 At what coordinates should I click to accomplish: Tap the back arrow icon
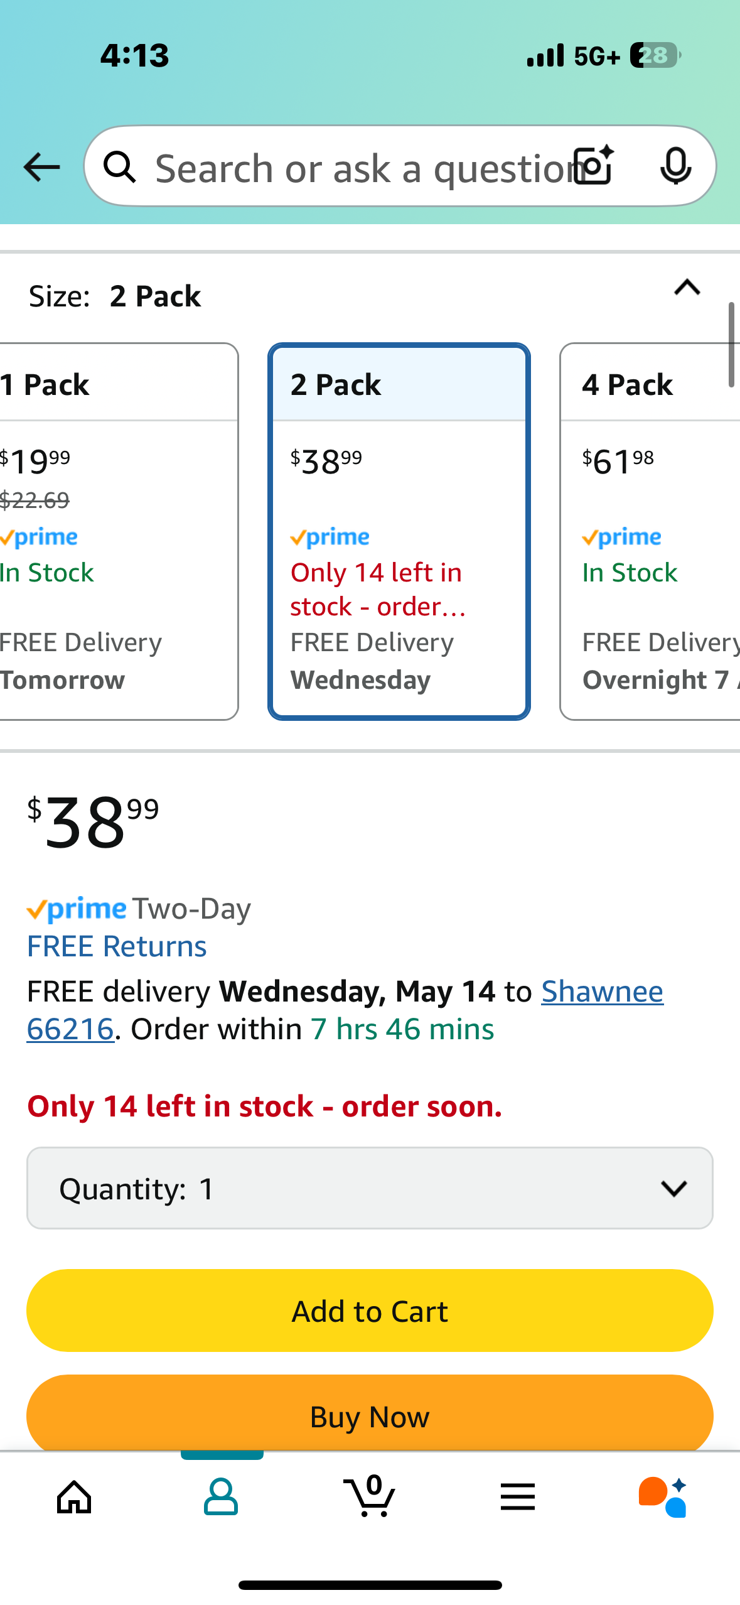point(41,167)
